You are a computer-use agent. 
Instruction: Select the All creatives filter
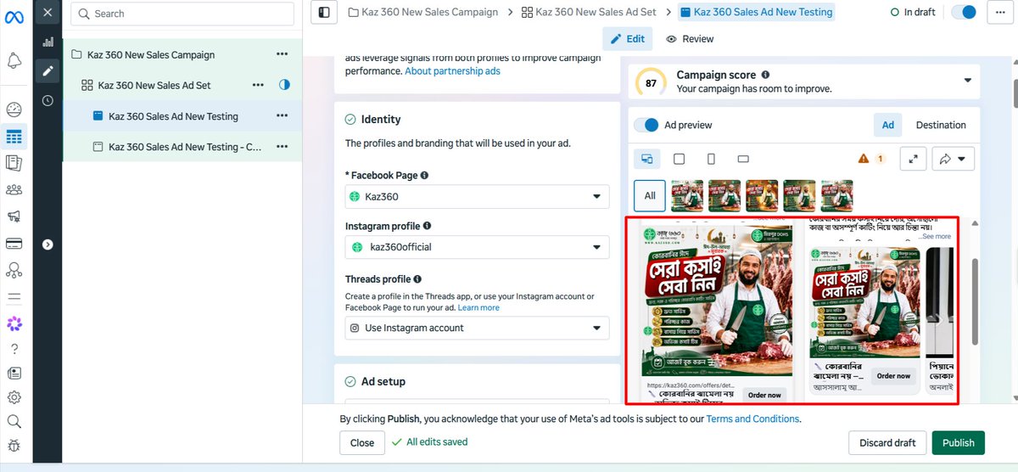point(650,195)
